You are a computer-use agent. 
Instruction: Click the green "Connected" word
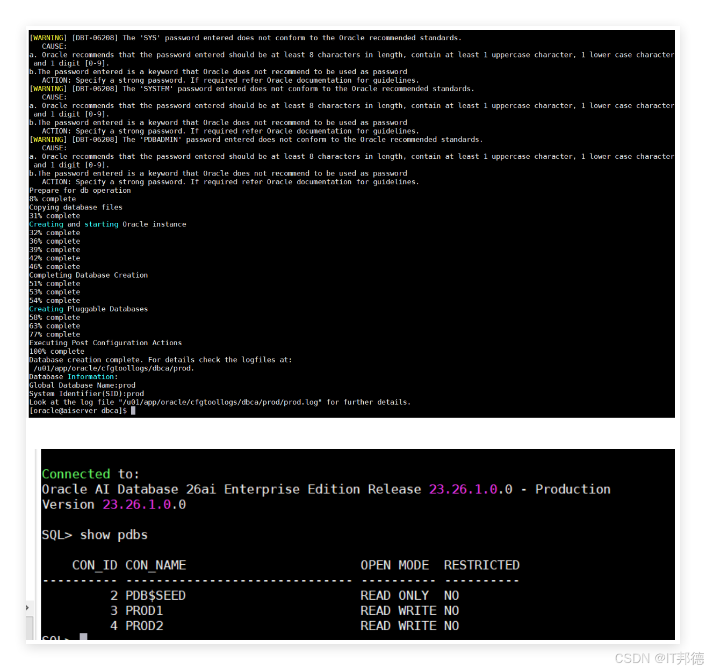point(76,474)
